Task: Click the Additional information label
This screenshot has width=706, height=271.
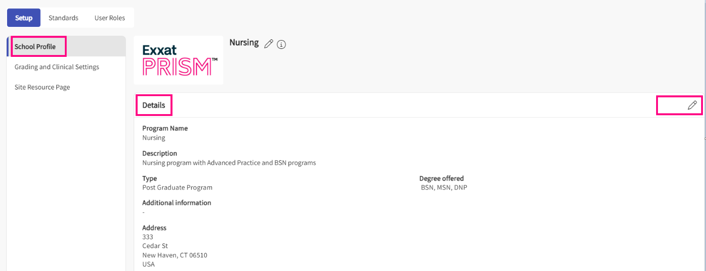Action: 176,203
